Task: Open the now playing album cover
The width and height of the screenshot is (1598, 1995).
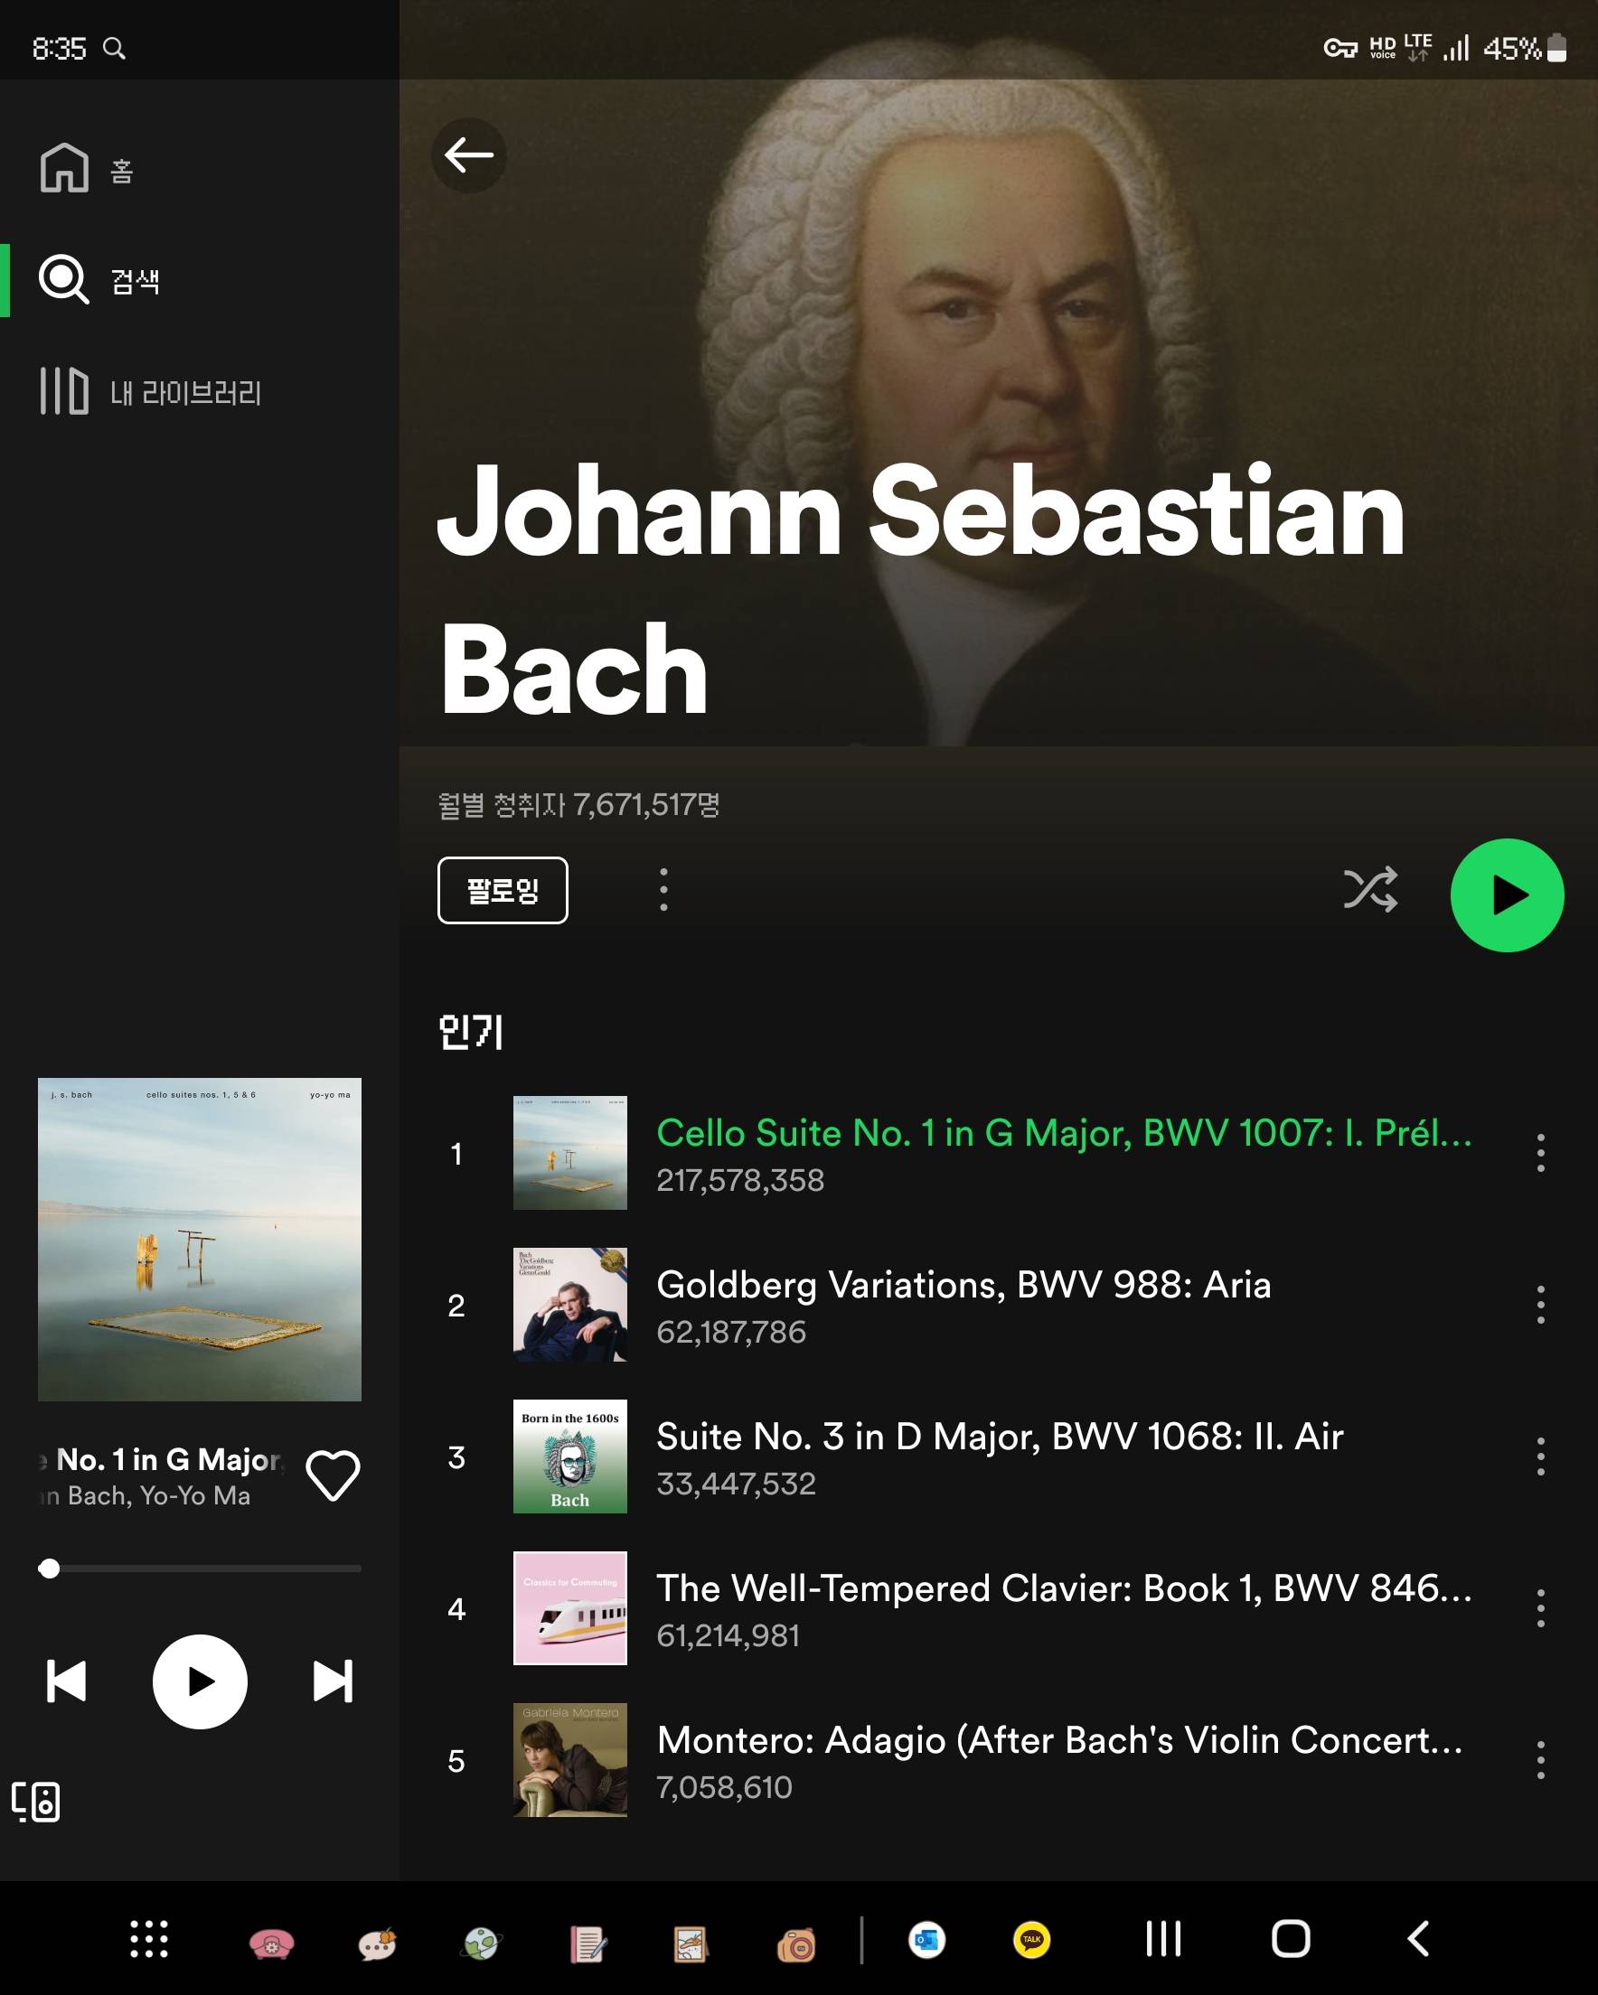Action: point(200,1239)
